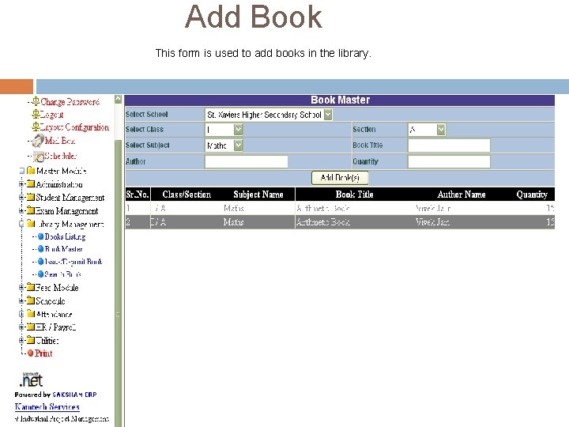Click the Schedule folder icon

tap(31, 300)
